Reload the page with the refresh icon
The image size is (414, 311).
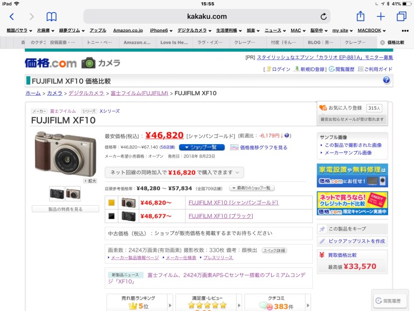323,17
